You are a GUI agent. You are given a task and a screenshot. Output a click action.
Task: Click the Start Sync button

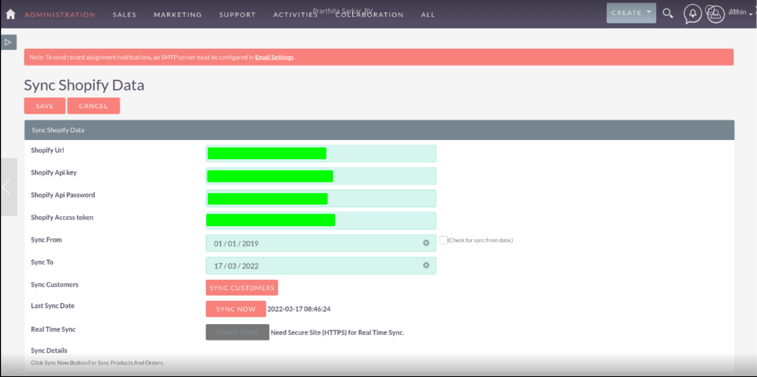coord(237,332)
